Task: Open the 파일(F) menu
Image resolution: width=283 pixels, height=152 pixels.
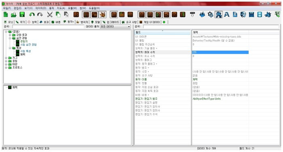Action: (x=7, y=8)
